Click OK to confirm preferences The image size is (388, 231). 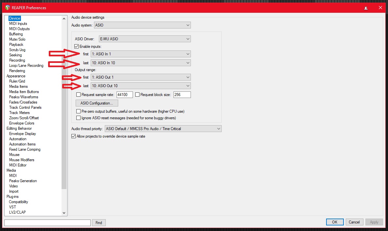[x=335, y=222]
